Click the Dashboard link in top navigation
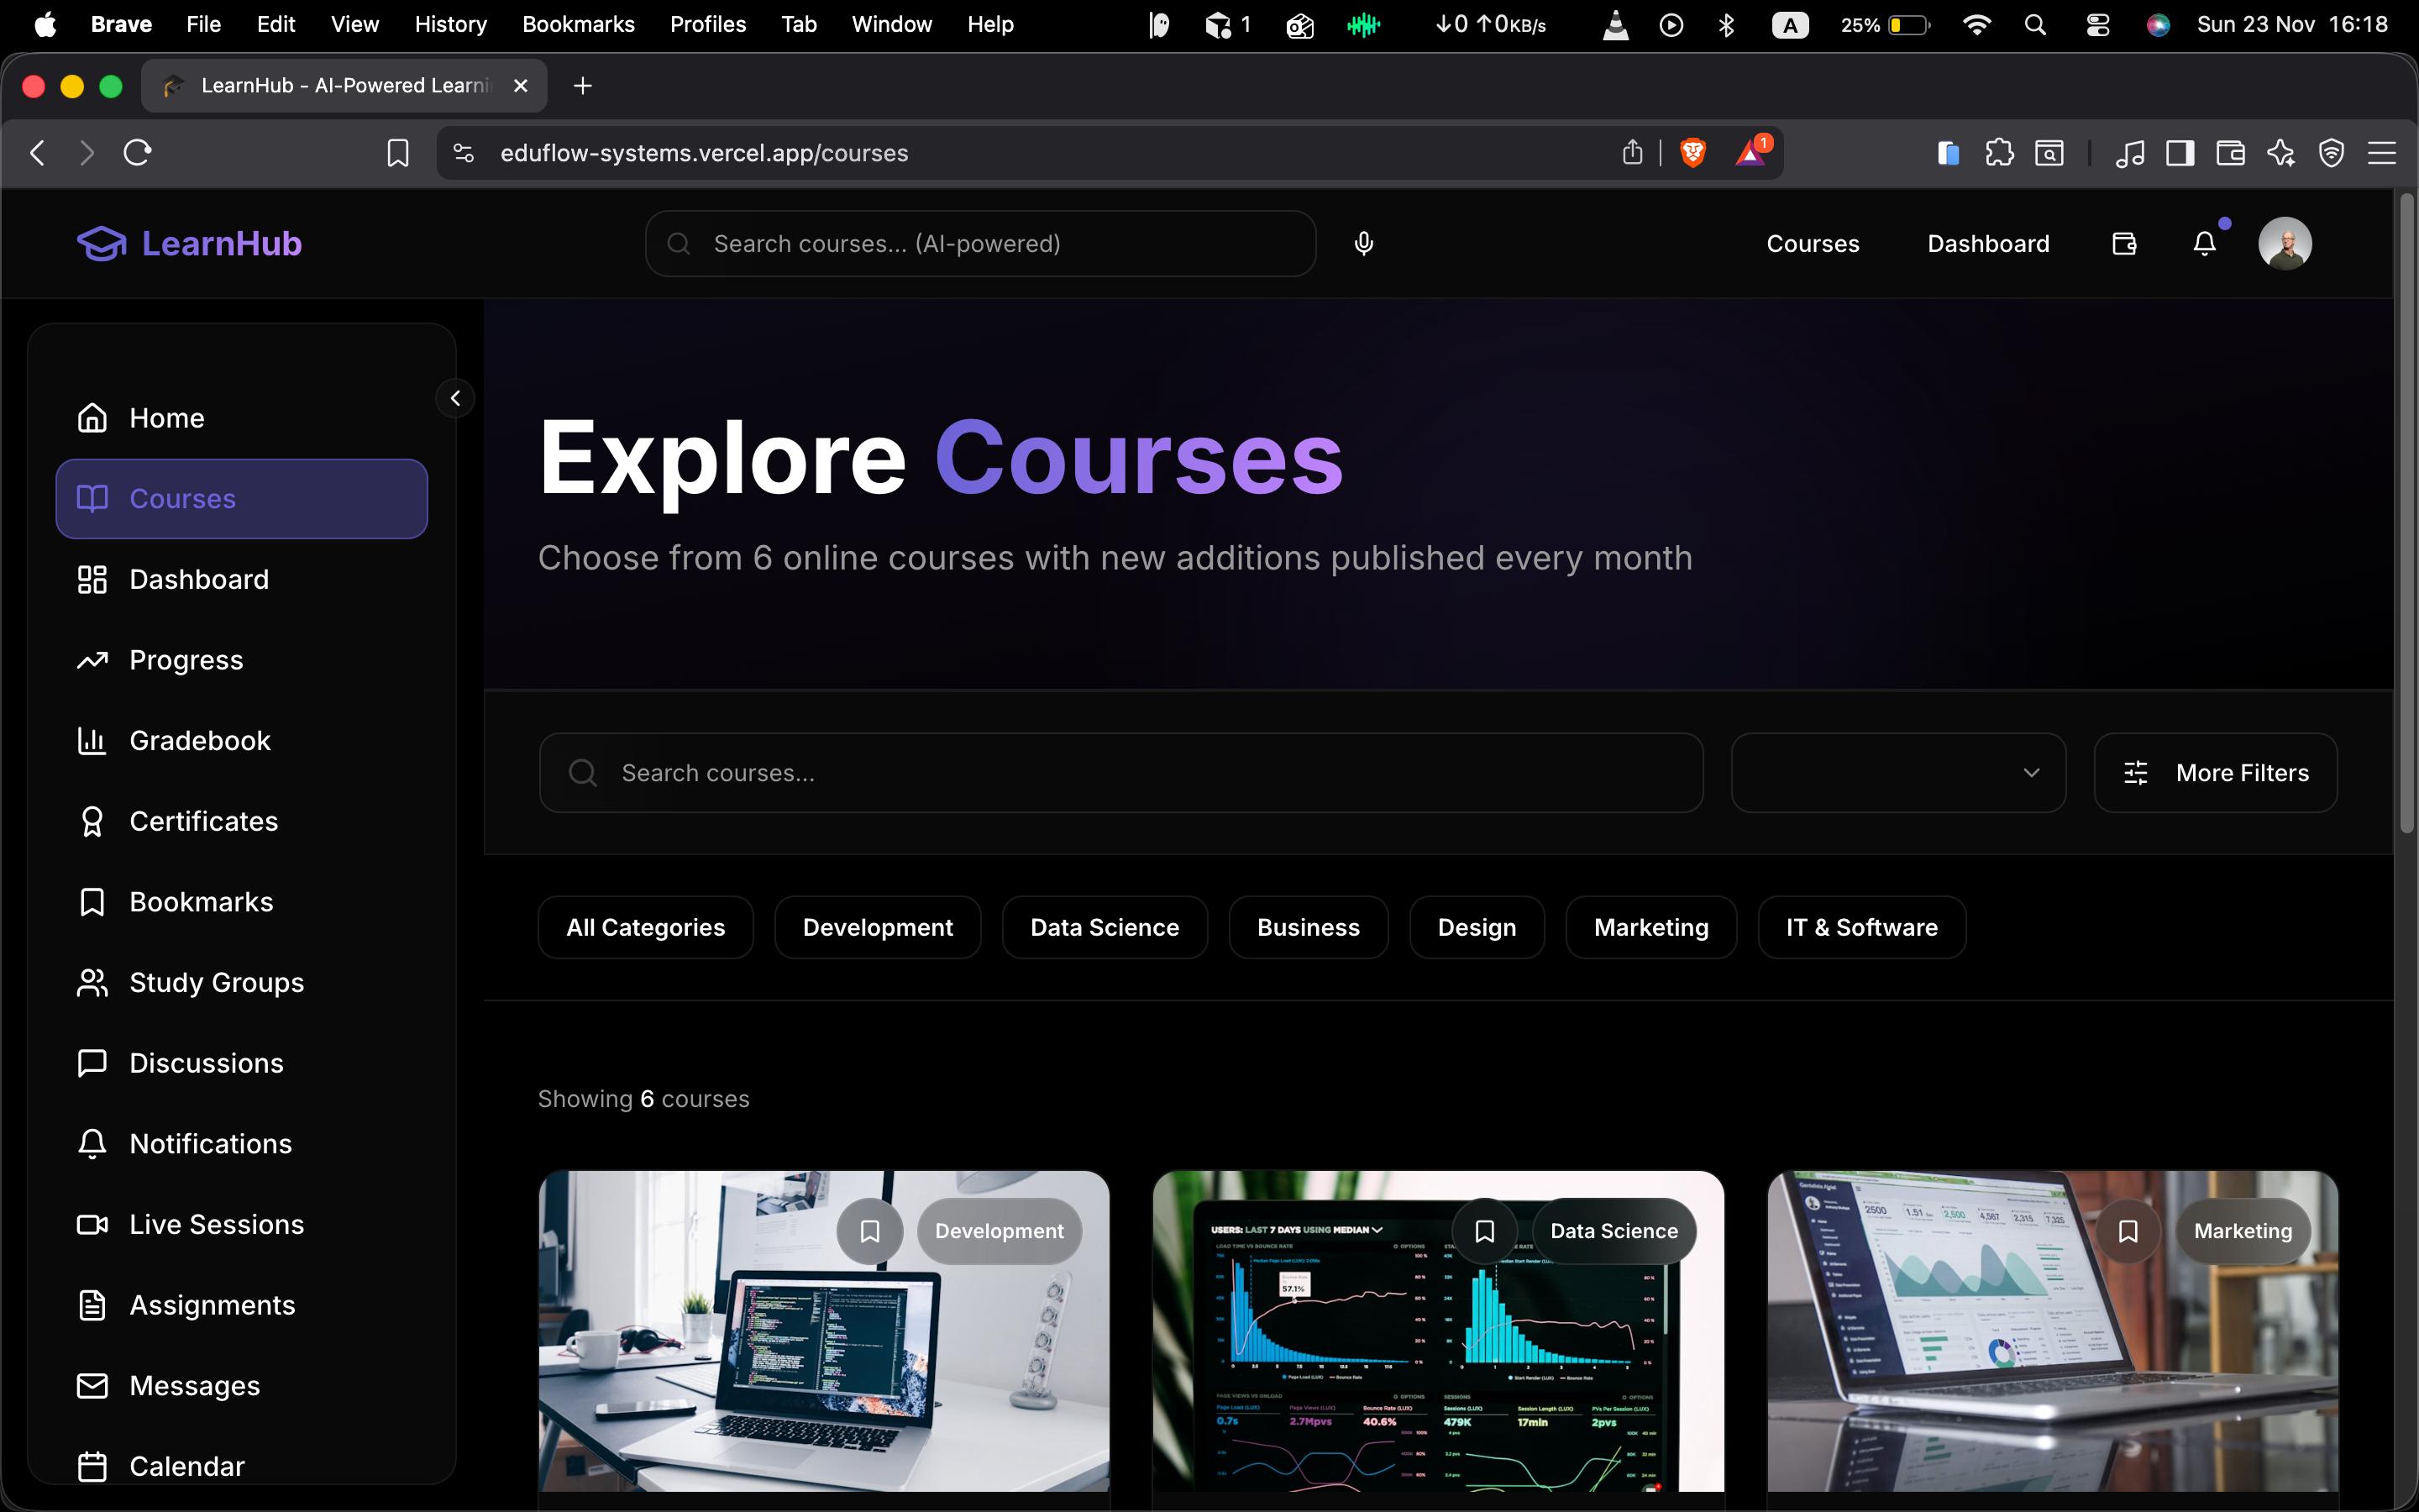 pos(1987,244)
